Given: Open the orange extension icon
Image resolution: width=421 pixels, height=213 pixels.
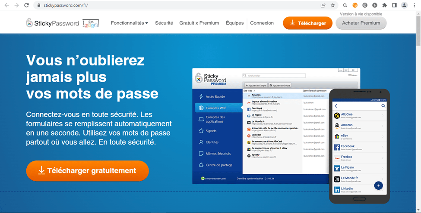Looking at the screenshot, I should [x=355, y=5].
